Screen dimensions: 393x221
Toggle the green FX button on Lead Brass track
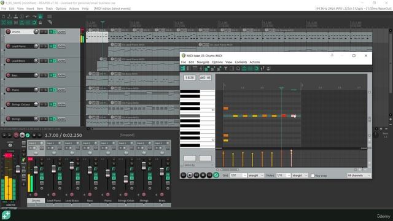51,61
